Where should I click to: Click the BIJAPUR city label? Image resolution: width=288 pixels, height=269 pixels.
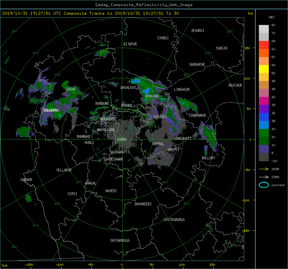point(130,44)
